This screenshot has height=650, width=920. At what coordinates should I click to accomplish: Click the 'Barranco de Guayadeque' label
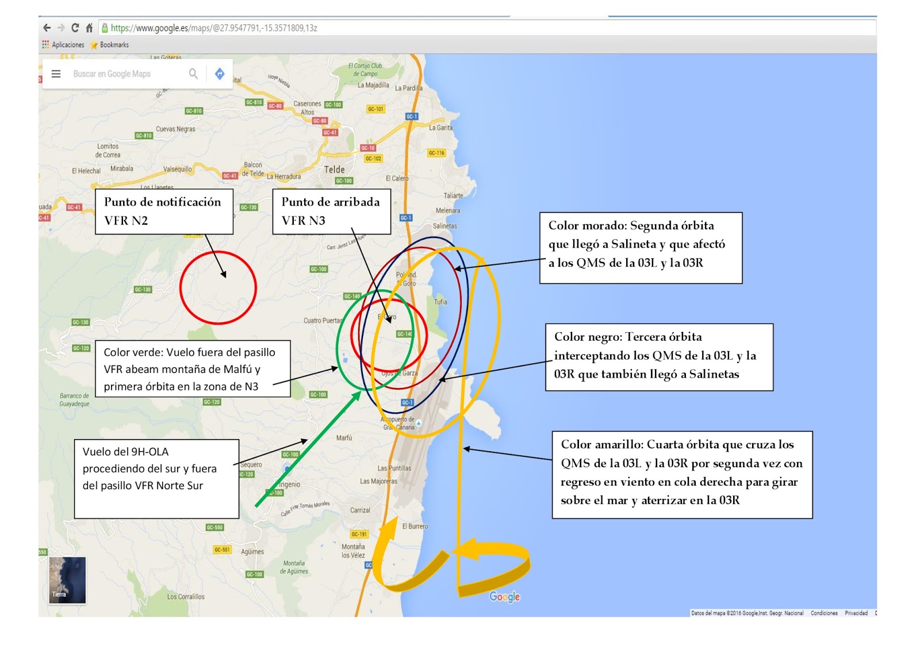(x=74, y=399)
